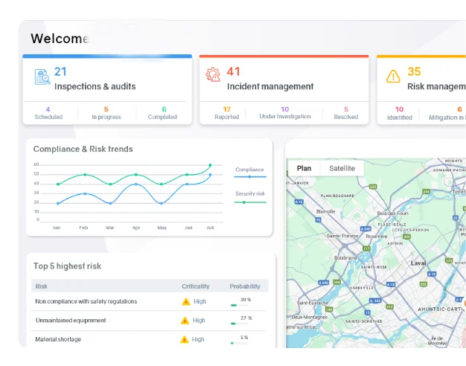Image resolution: width=466 pixels, height=366 pixels.
Task: Click the Jull data point on blue line
Action: [x=210, y=175]
